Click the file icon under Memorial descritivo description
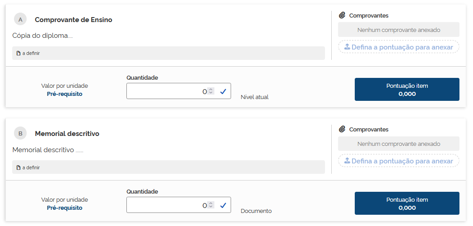This screenshot has height=226, width=473. pos(19,167)
